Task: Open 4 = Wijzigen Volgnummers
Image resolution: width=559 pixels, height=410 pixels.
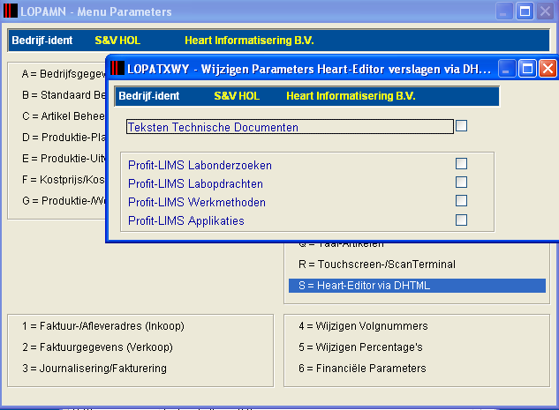Action: [x=363, y=326]
